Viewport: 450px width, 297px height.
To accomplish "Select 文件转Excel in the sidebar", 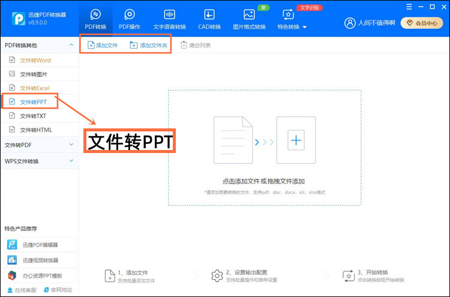I will click(x=40, y=88).
